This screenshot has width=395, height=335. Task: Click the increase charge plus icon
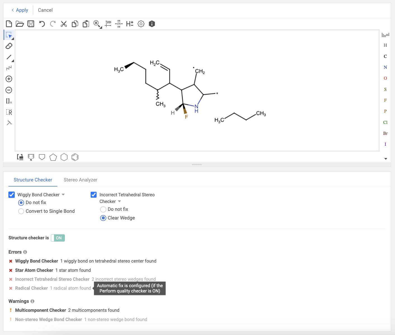click(9, 79)
